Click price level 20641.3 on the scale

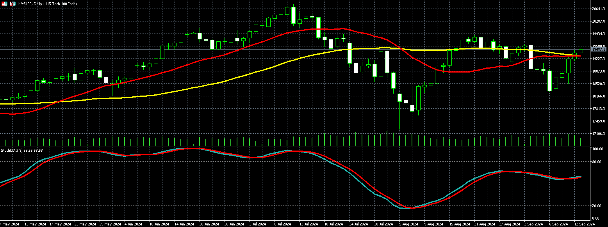point(598,9)
